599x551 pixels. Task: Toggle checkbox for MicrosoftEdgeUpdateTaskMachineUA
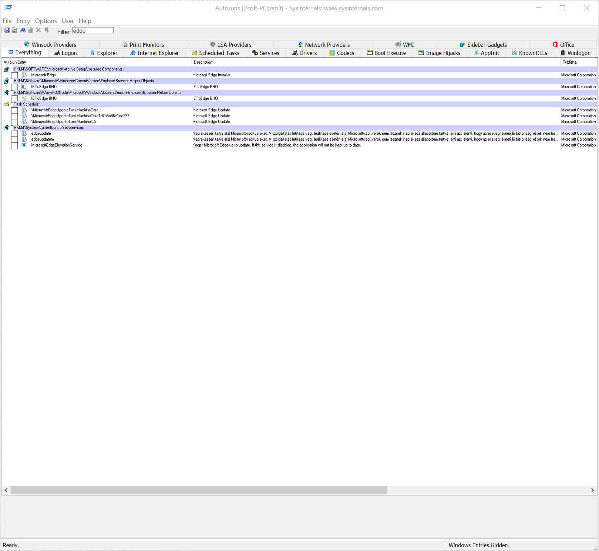[x=14, y=122]
